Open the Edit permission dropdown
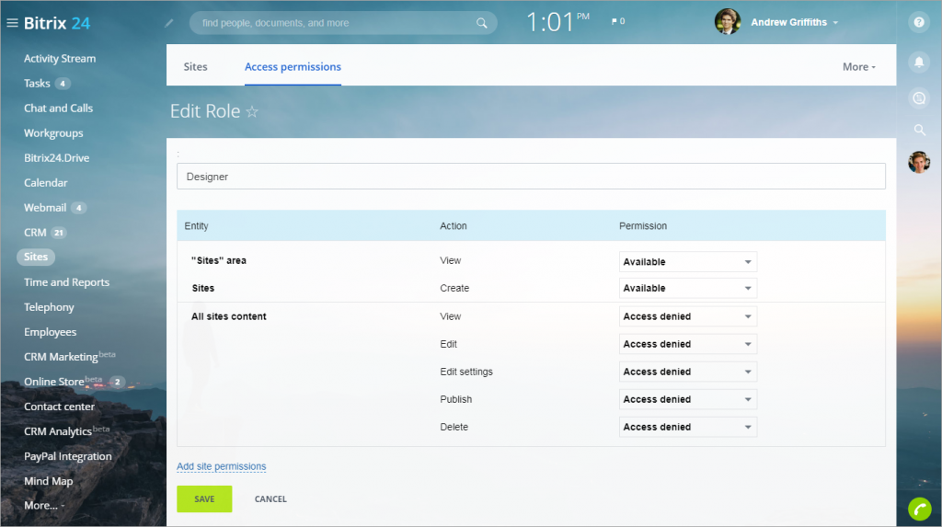 688,344
